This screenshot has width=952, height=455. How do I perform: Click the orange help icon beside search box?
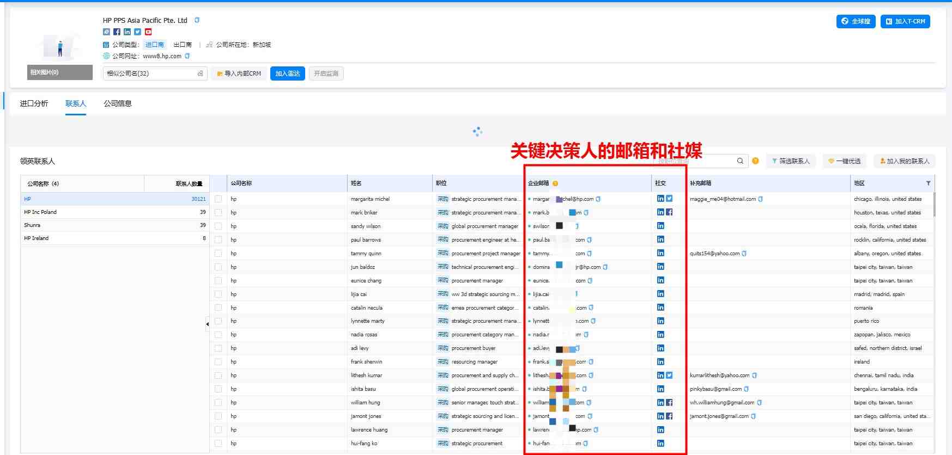(x=755, y=161)
